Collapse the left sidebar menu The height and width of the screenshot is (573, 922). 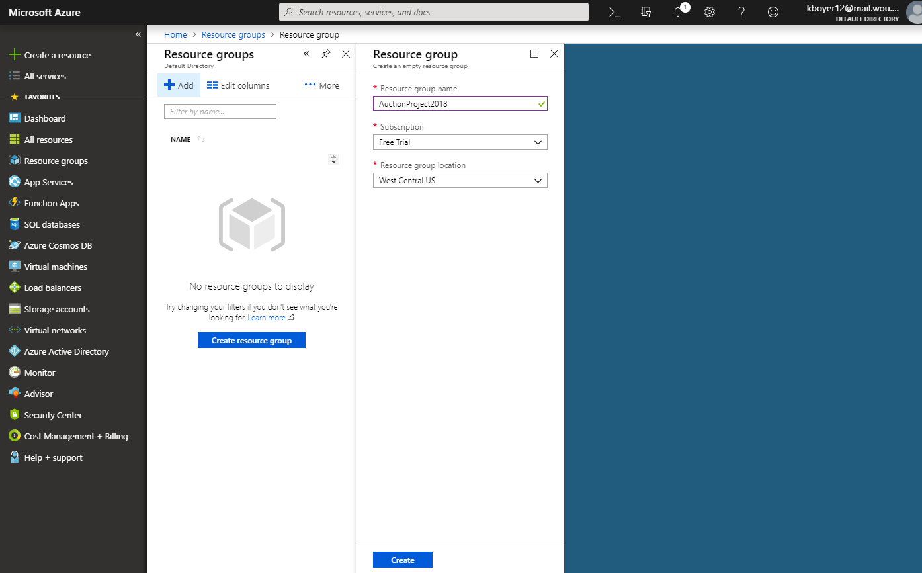(138, 34)
